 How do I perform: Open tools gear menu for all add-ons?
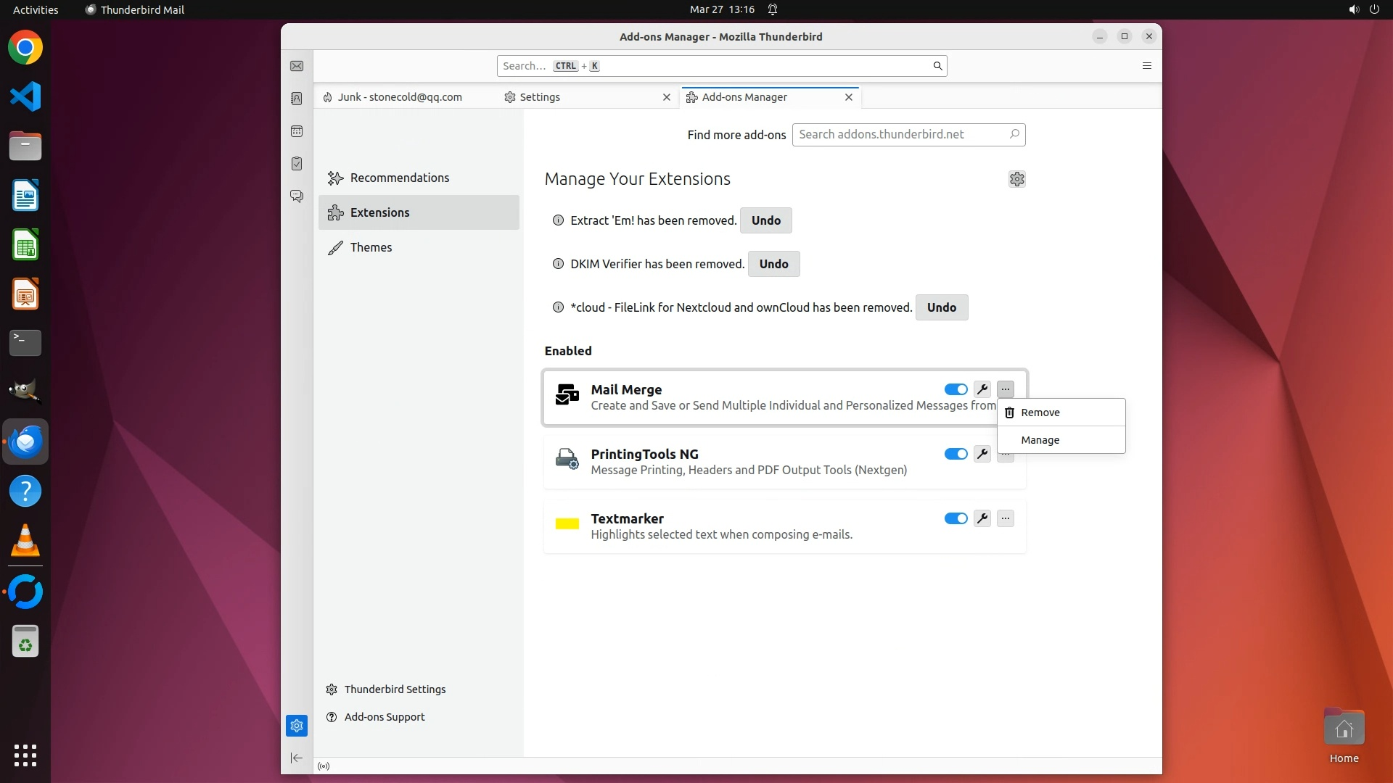pos(1016,179)
